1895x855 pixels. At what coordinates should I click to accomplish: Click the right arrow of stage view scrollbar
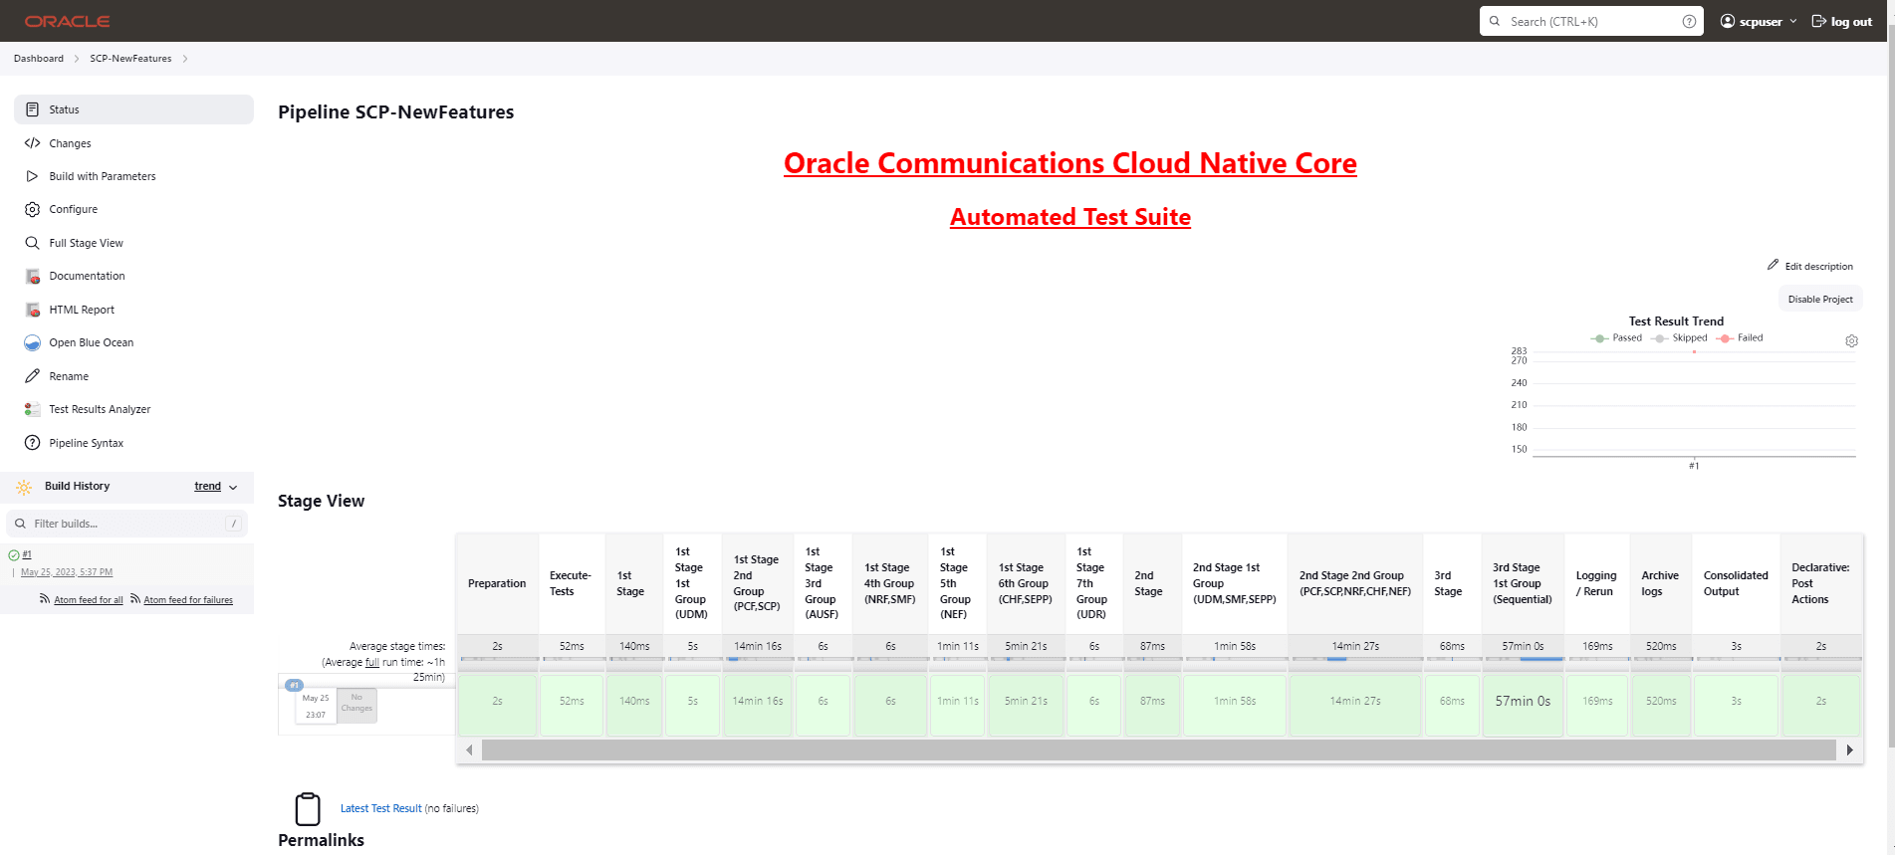click(1849, 749)
